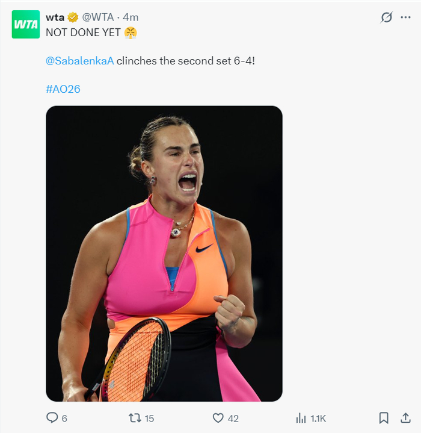
Task: Like the post with the heart icon
Action: [218, 418]
